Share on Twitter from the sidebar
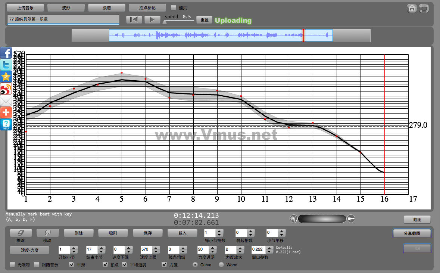 pyautogui.click(x=6, y=65)
